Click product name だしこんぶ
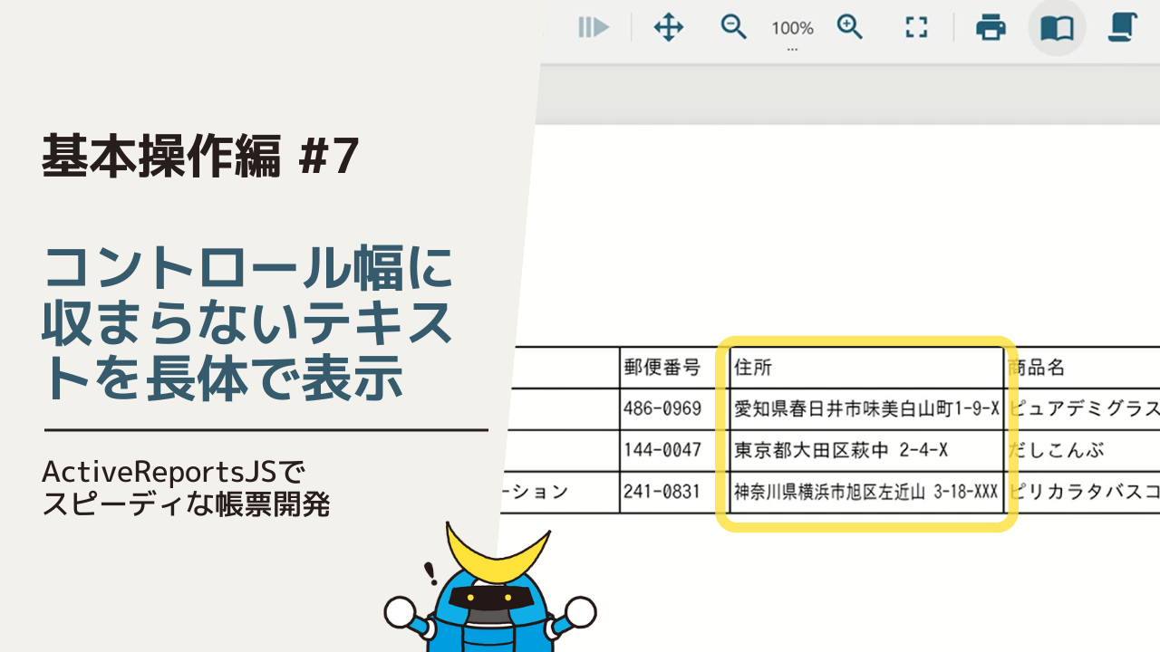Viewport: 1160px width, 652px height. (1057, 450)
